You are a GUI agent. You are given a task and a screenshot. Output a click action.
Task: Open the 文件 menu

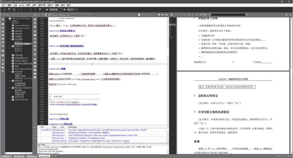click(x=3, y=5)
